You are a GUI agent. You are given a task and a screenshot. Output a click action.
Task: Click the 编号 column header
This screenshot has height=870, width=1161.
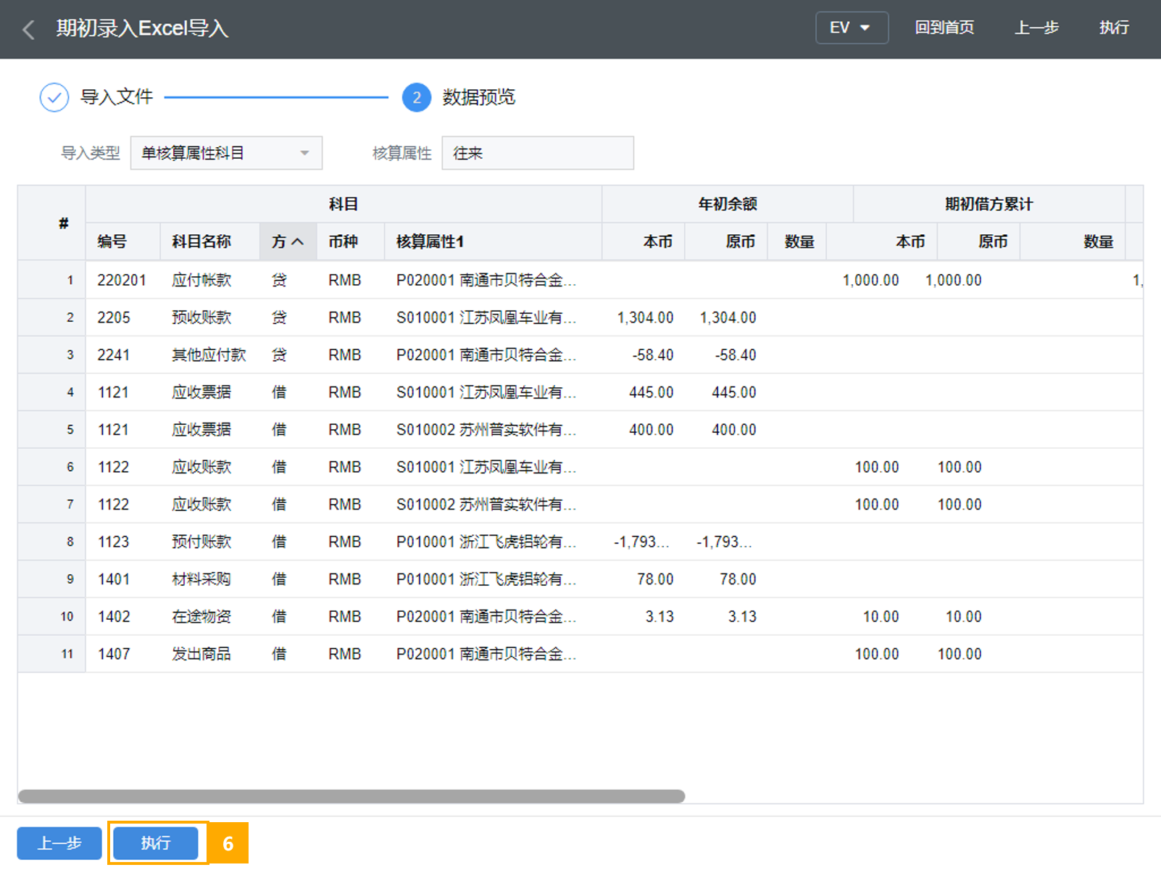[x=112, y=242]
